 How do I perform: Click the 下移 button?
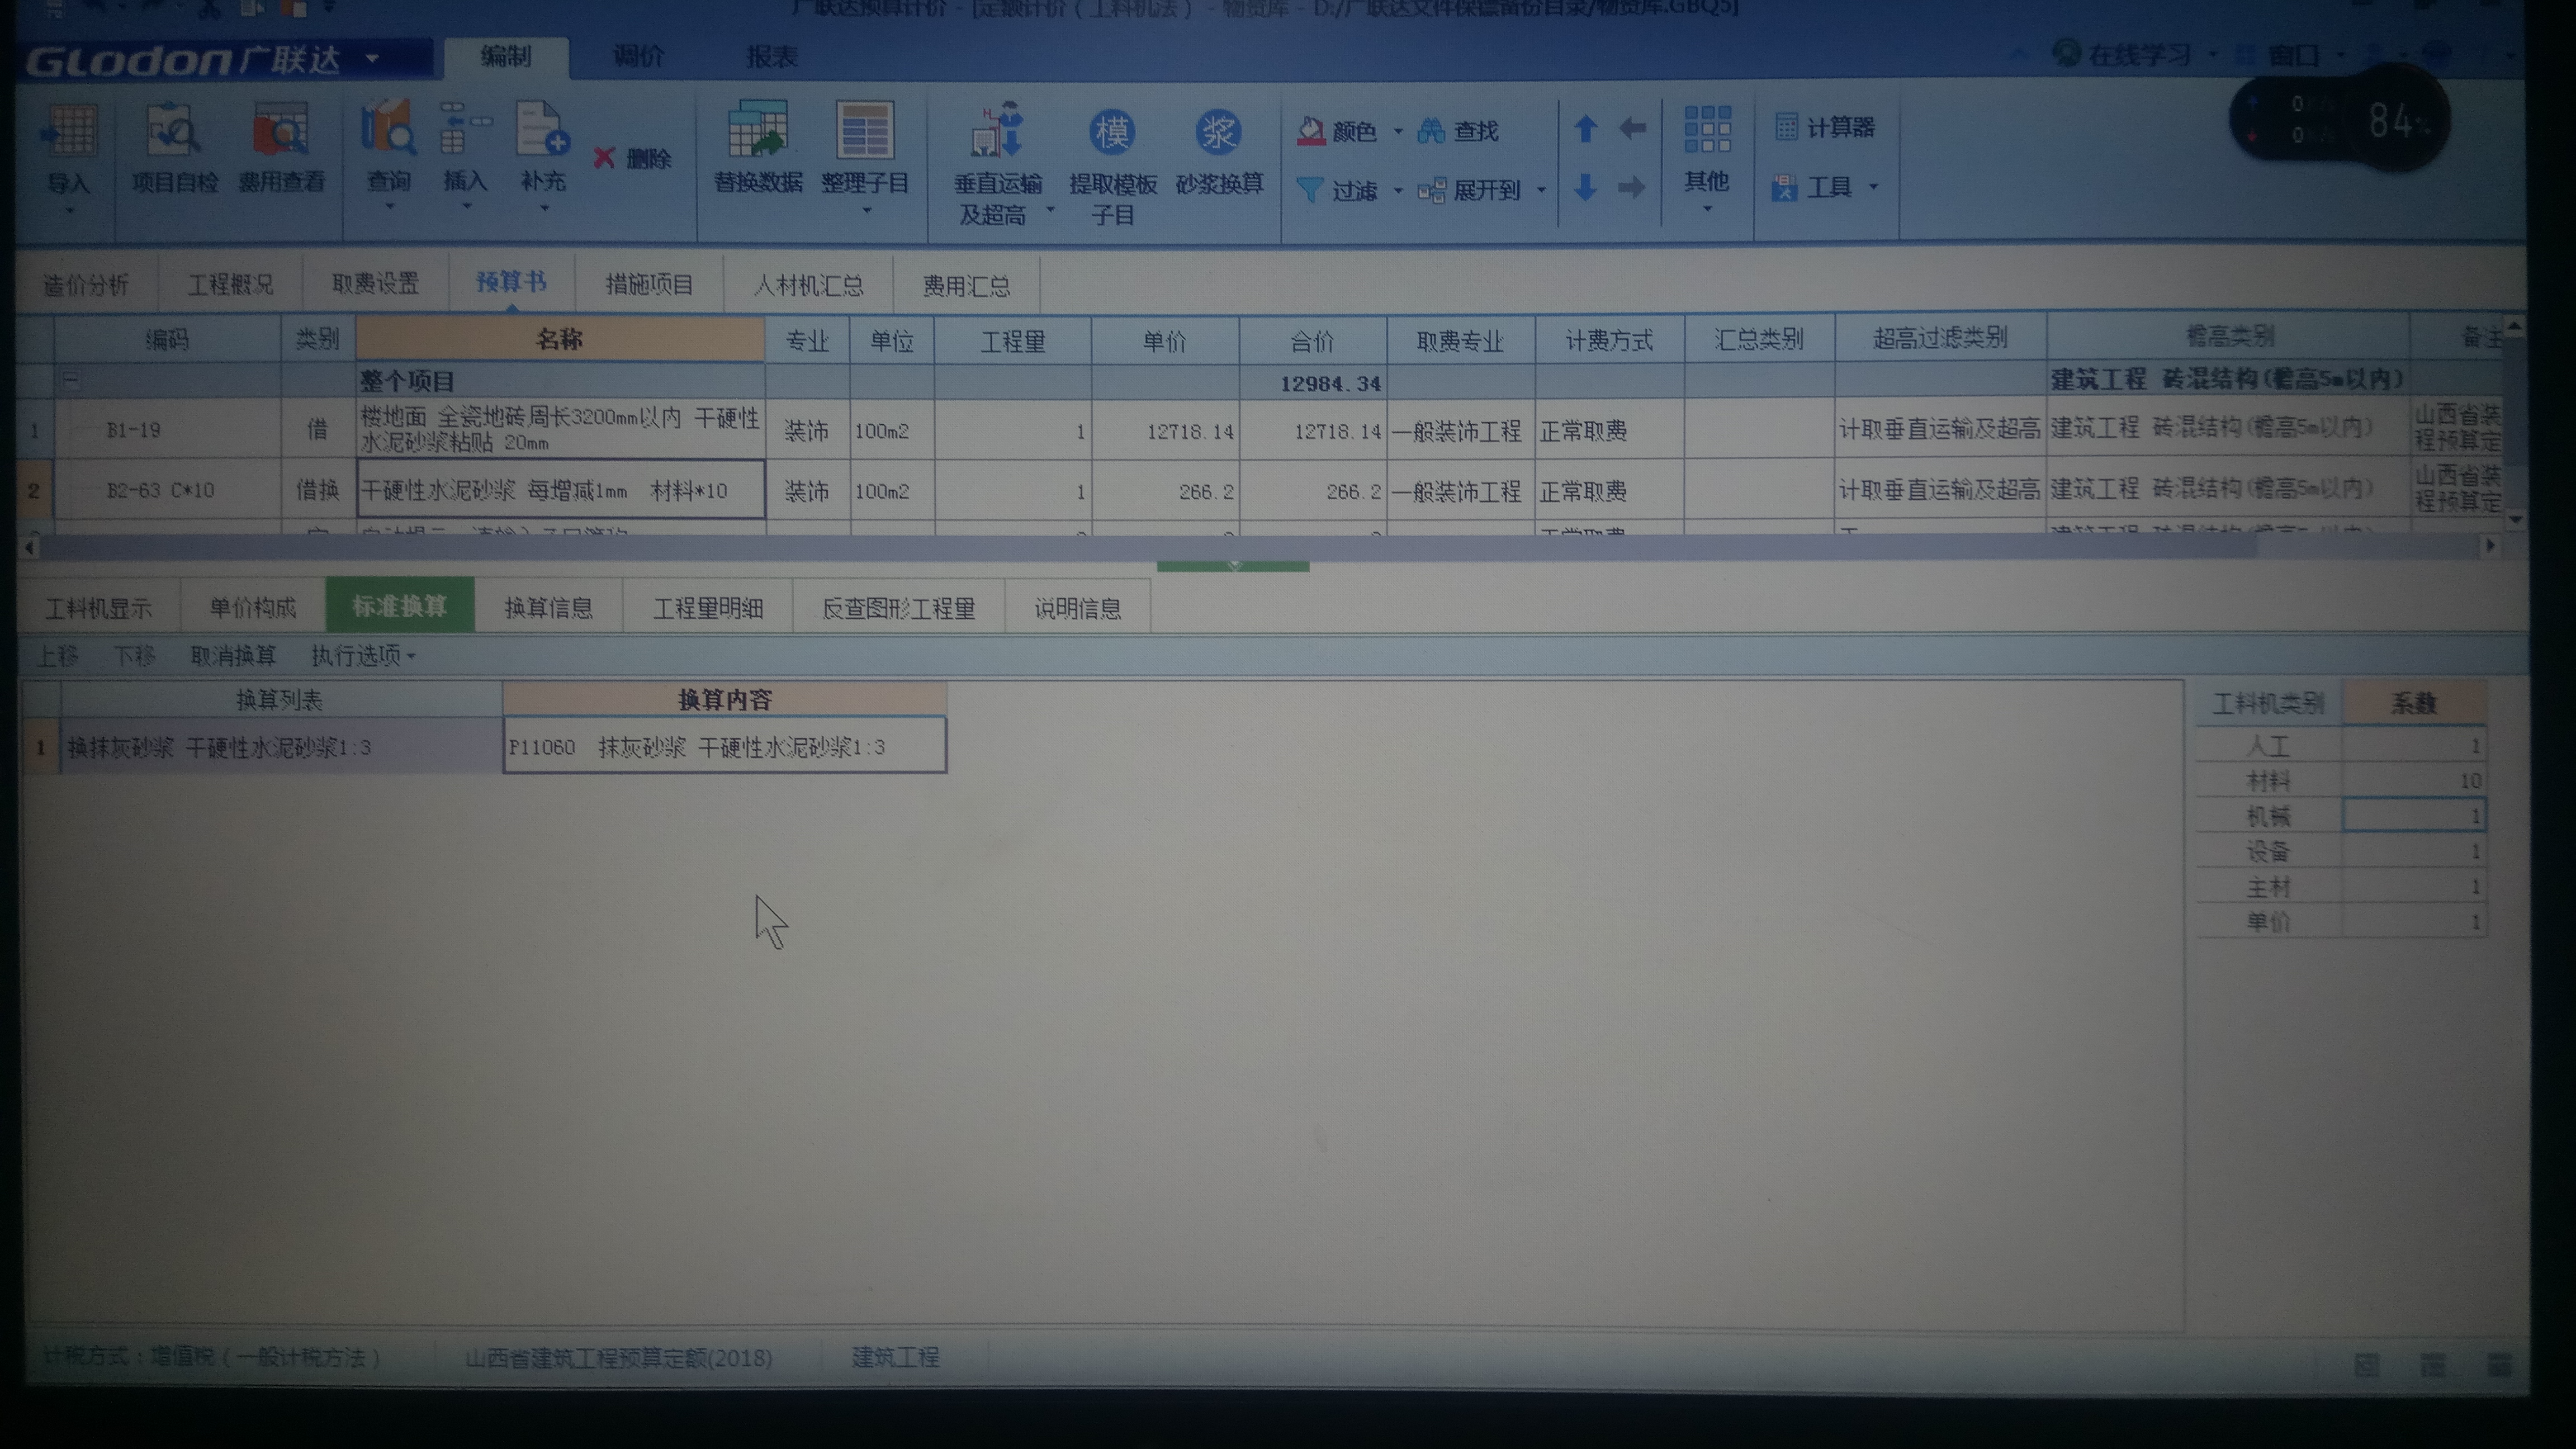click(133, 656)
